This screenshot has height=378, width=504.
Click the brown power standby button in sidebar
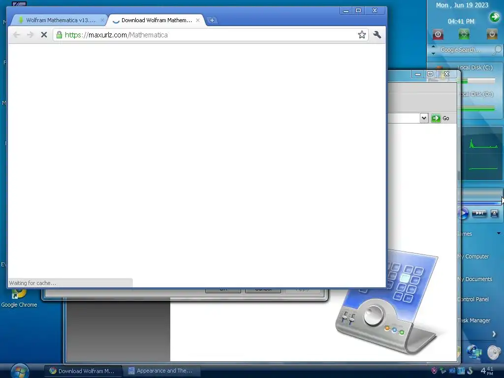click(492, 34)
